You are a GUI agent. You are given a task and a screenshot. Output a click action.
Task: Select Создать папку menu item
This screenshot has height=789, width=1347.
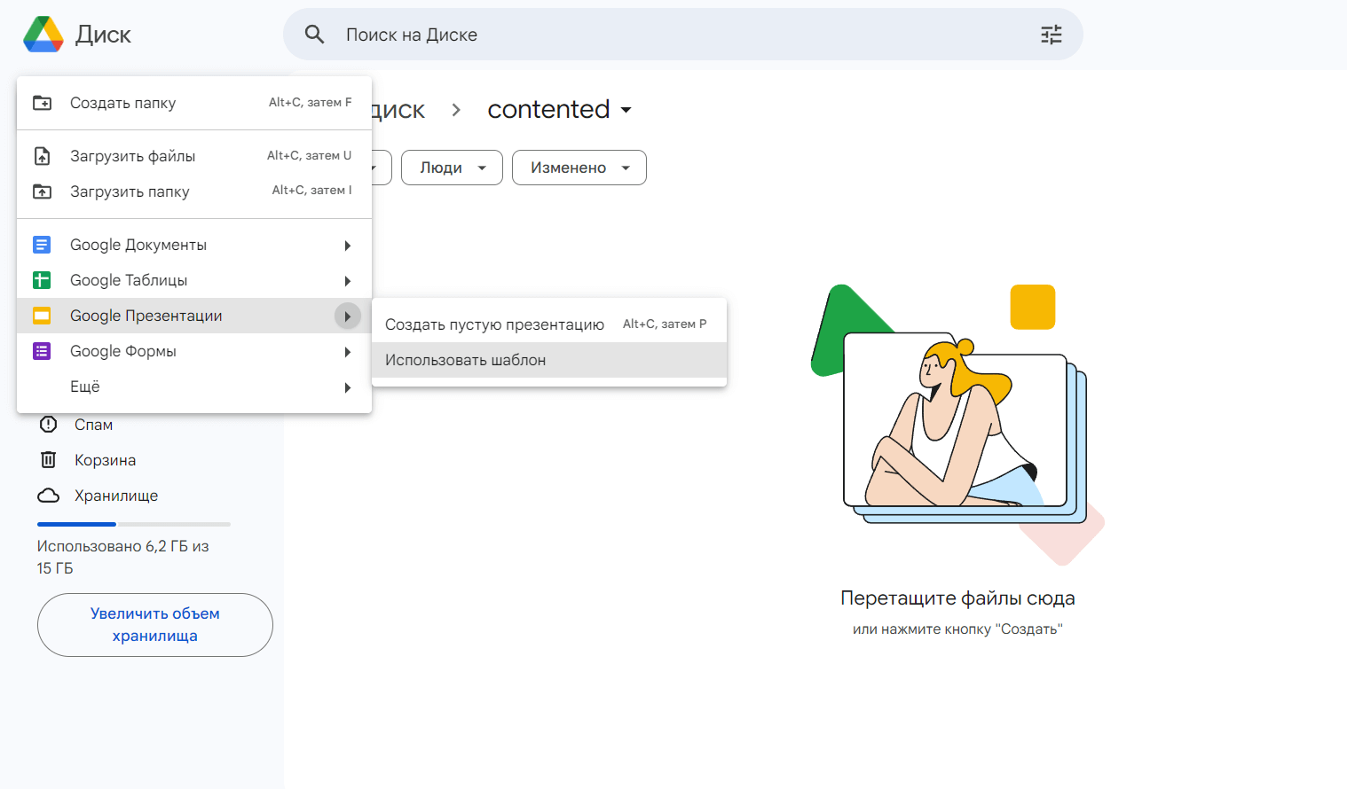(x=194, y=103)
